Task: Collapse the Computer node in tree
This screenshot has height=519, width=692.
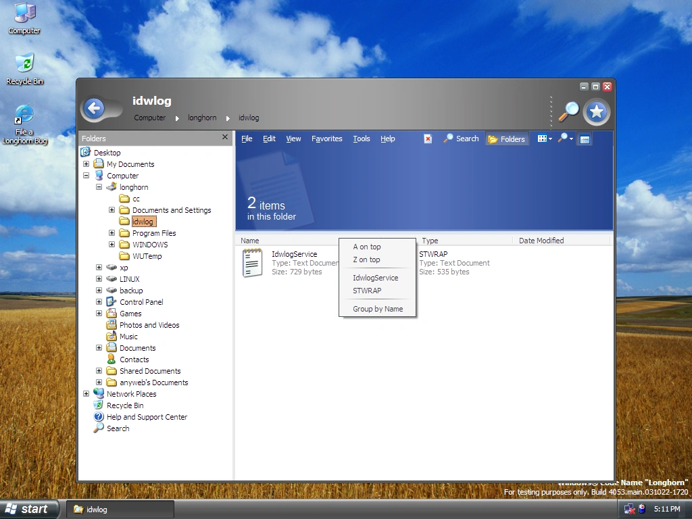Action: [x=86, y=175]
